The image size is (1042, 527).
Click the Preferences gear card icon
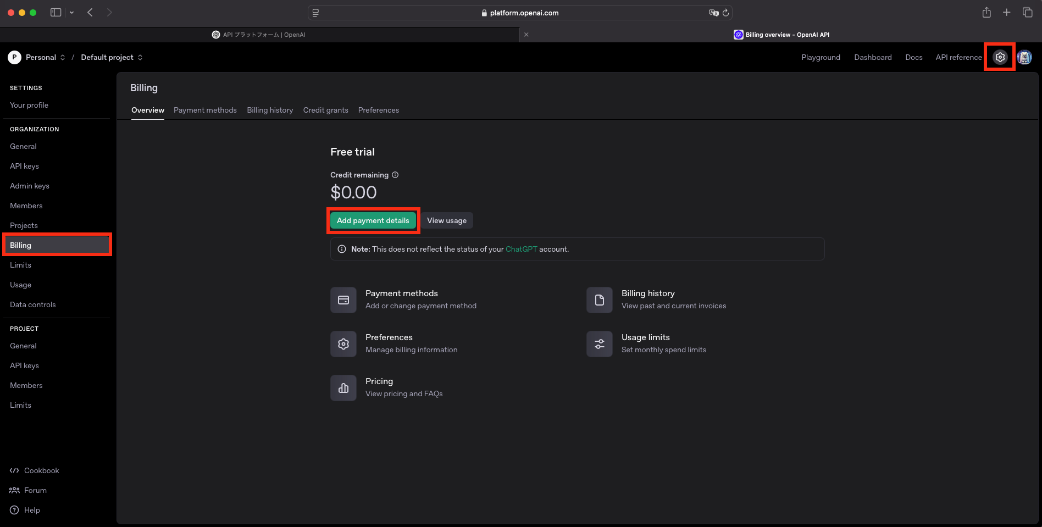pyautogui.click(x=343, y=344)
